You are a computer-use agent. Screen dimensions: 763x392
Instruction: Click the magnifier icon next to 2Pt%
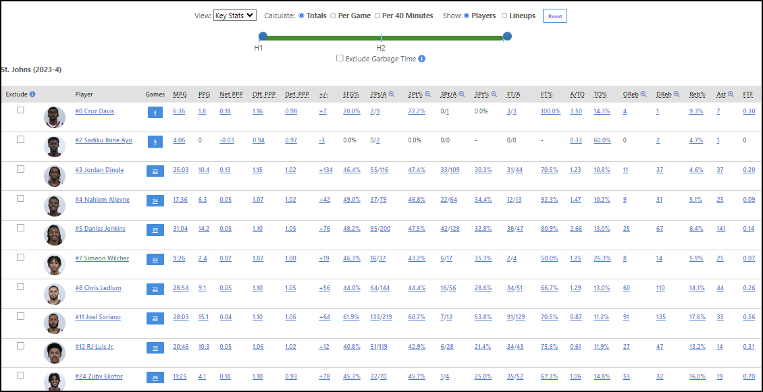point(428,94)
